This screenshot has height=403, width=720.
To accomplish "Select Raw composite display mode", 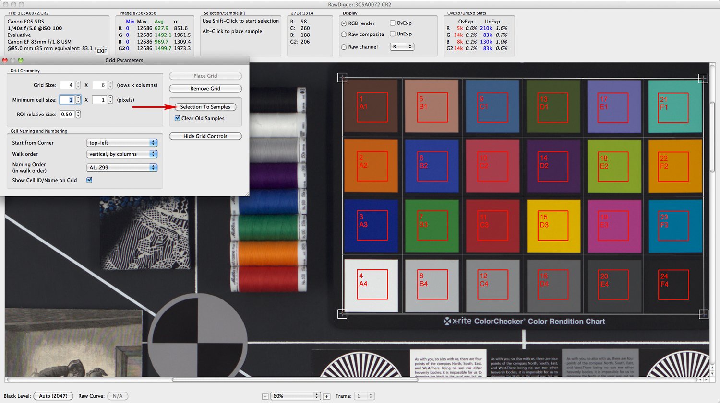I will [344, 35].
